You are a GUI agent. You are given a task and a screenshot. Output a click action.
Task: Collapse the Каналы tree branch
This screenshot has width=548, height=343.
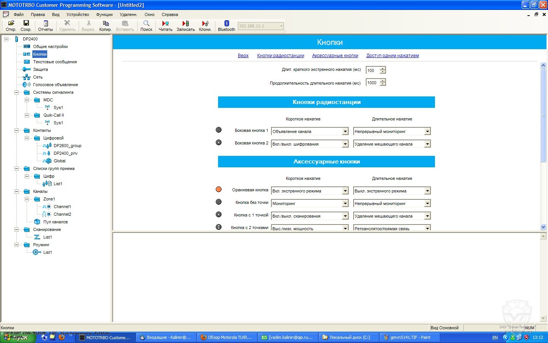pos(17,191)
